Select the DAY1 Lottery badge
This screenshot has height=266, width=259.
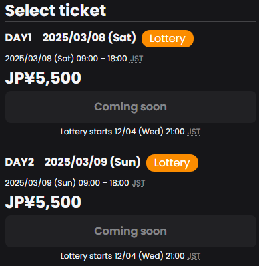click(168, 39)
